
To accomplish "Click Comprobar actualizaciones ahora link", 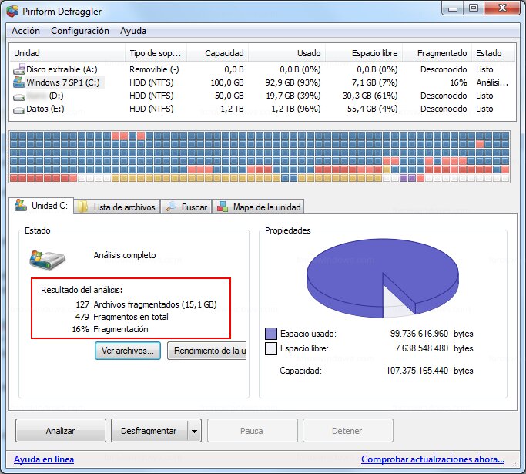I will tap(433, 459).
